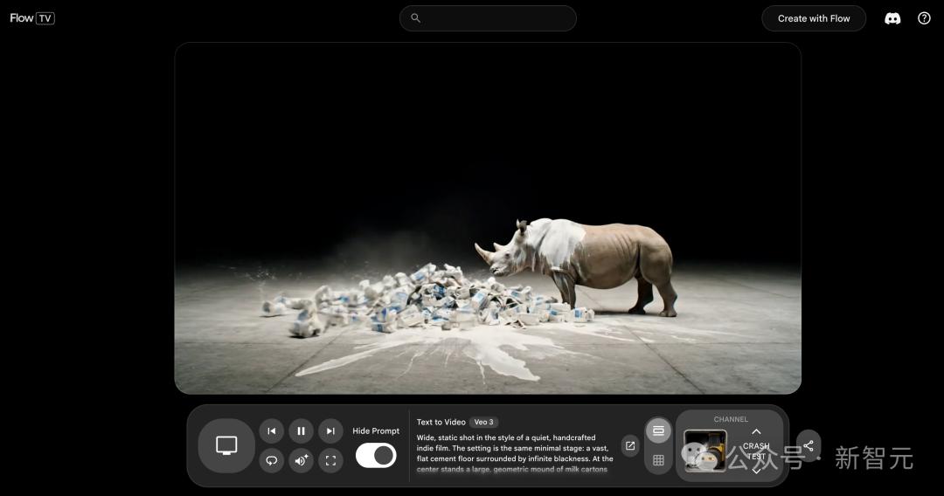Skip to the previous video
The width and height of the screenshot is (944, 496).
pyautogui.click(x=272, y=431)
